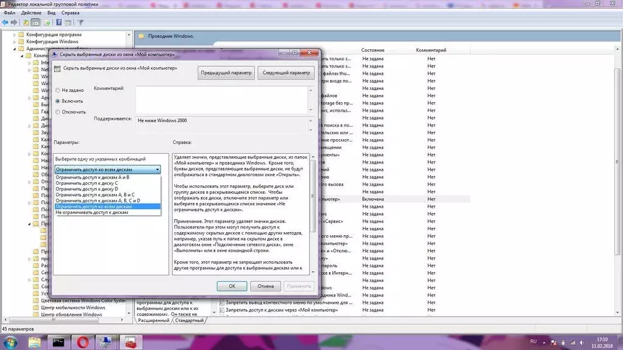Screen dimensions: 623x350
Task: Click the policy list vertical scrollbar thumb
Action: 617,162
